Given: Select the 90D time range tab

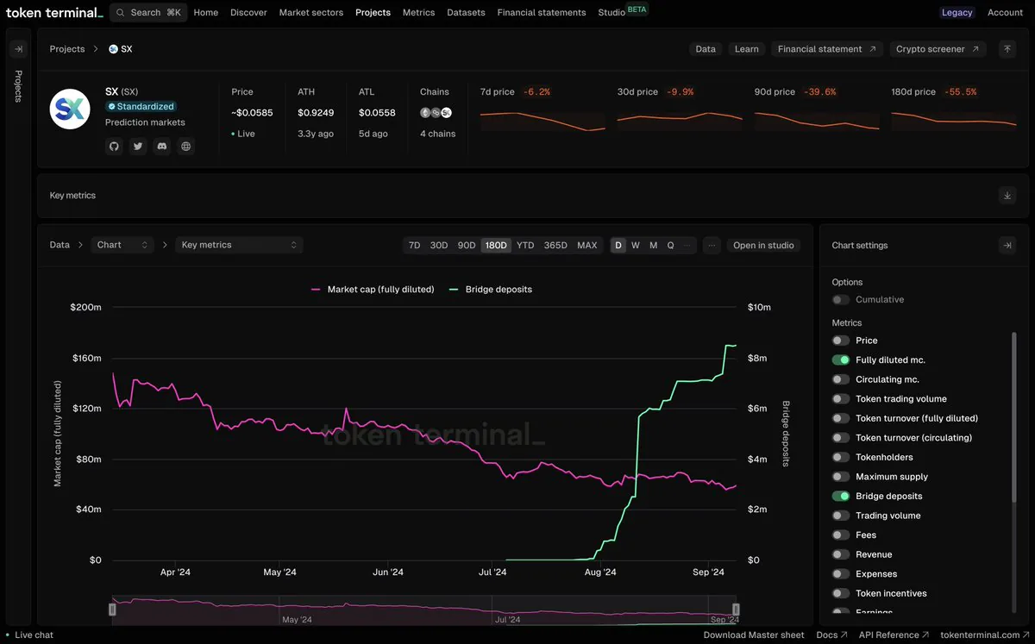Looking at the screenshot, I should point(467,245).
